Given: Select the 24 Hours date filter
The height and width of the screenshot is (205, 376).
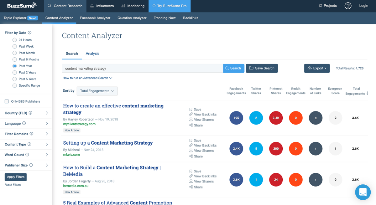Looking at the screenshot, I should [x=14, y=40].
